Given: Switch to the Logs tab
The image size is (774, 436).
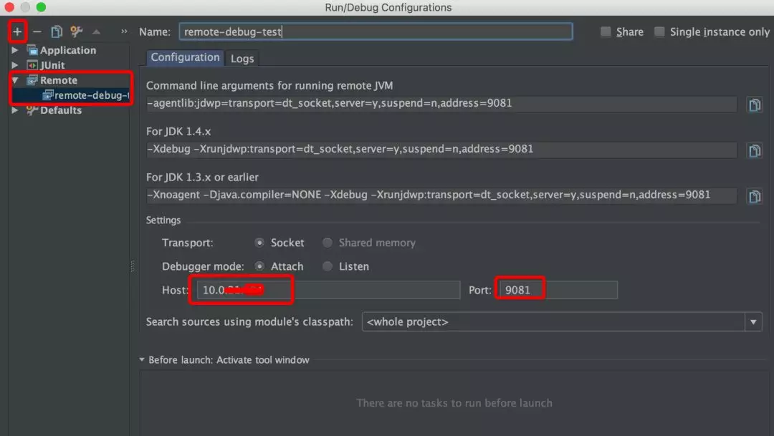Looking at the screenshot, I should tap(242, 58).
